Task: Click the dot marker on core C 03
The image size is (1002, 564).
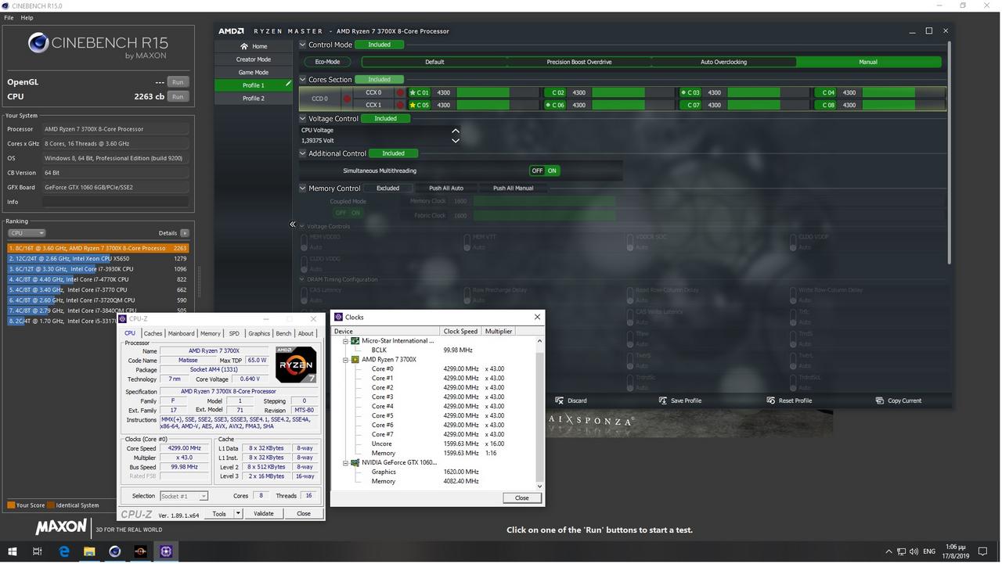Action: coord(683,92)
